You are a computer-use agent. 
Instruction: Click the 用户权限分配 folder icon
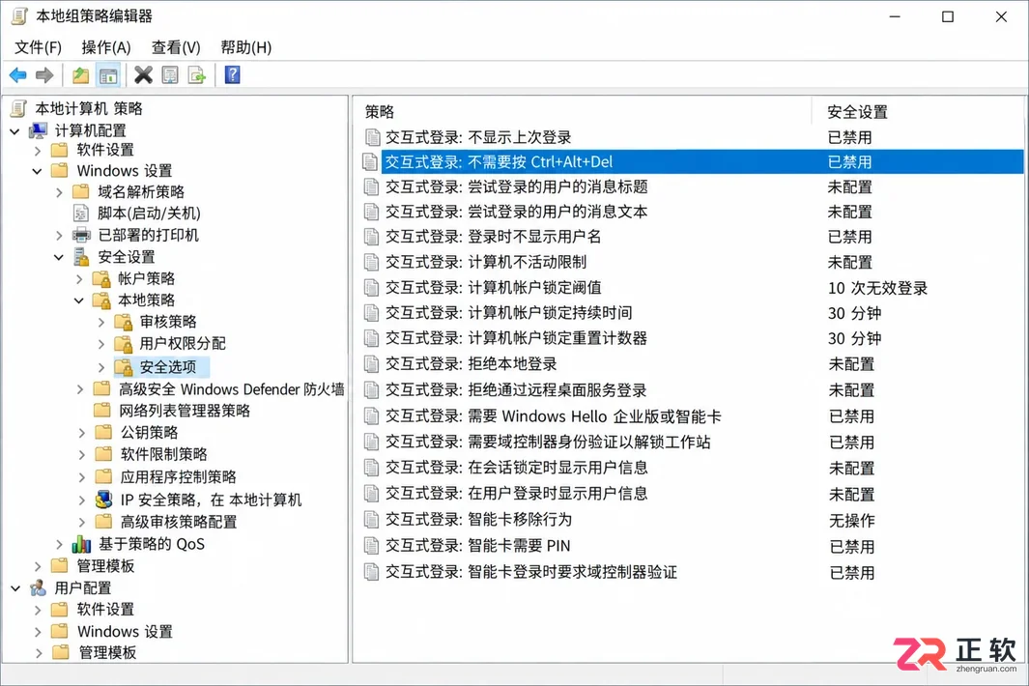(x=124, y=343)
